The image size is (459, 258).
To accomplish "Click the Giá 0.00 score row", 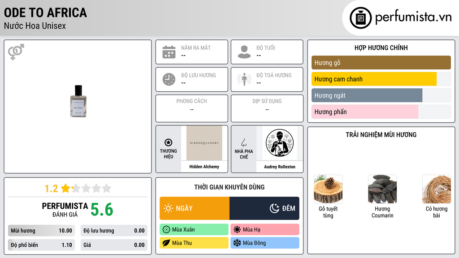I will point(114,245).
